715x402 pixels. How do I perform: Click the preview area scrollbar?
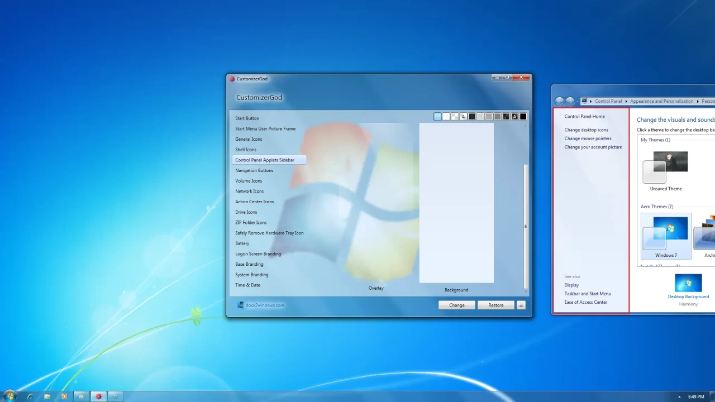(x=525, y=226)
